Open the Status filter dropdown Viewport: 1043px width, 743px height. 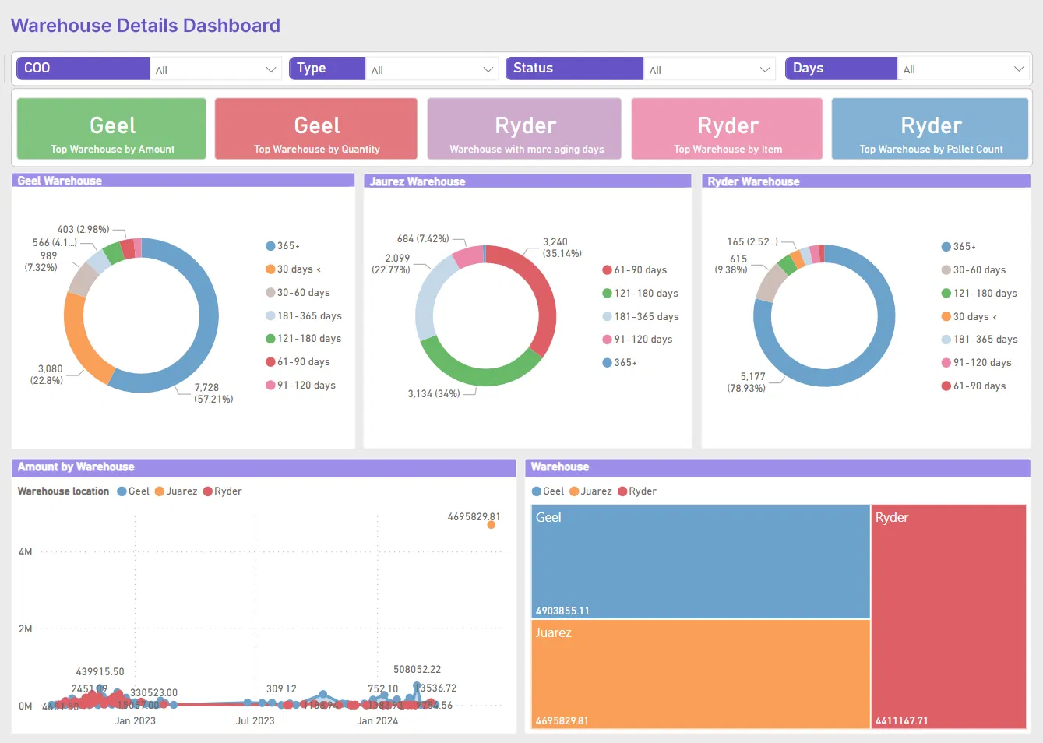710,69
